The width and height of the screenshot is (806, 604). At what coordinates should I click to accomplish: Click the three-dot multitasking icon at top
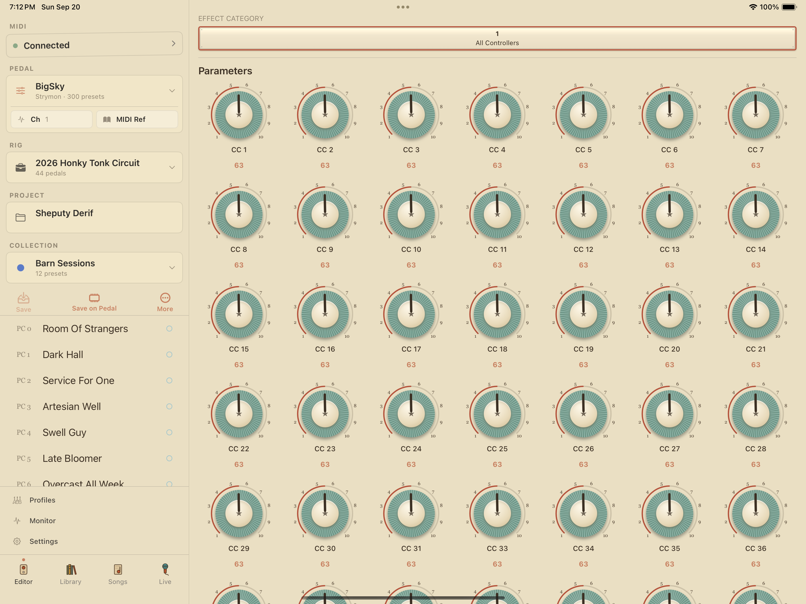coord(403,7)
